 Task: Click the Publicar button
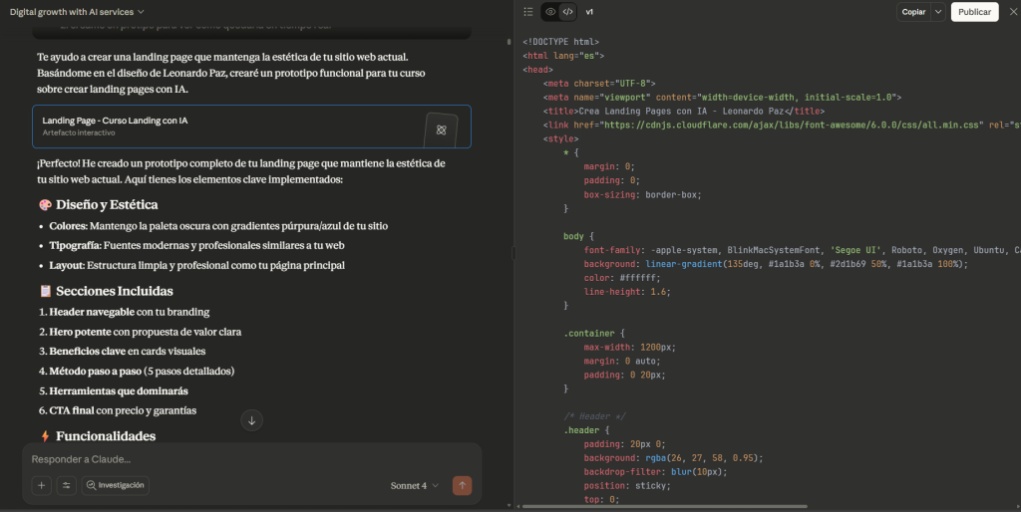pyautogui.click(x=974, y=12)
